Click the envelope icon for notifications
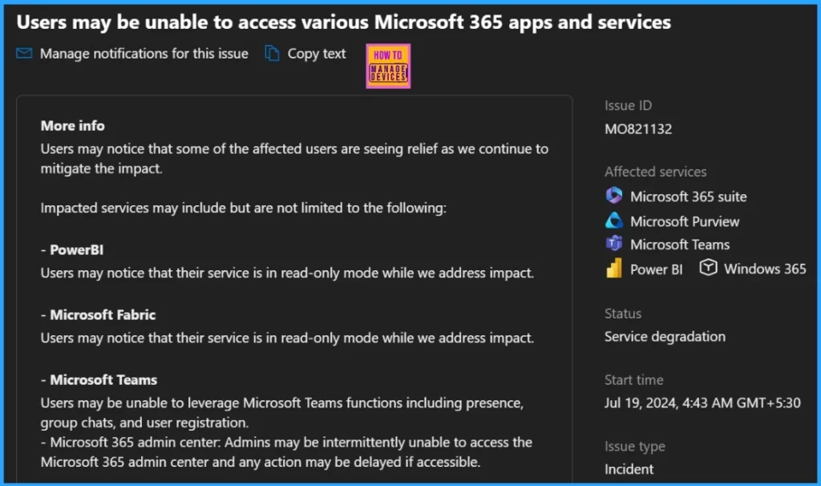The height and width of the screenshot is (486, 821). click(24, 53)
